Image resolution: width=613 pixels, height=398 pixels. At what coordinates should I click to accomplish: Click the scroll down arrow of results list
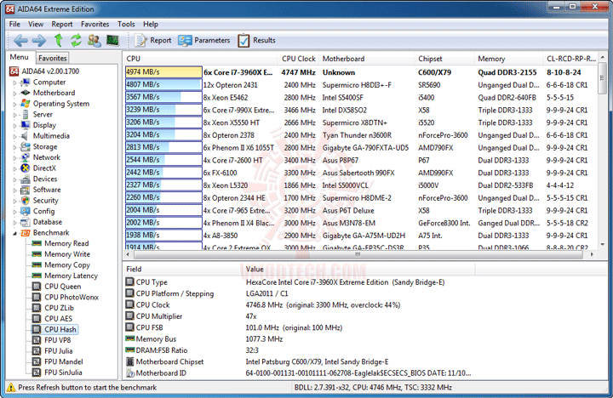[x=603, y=245]
